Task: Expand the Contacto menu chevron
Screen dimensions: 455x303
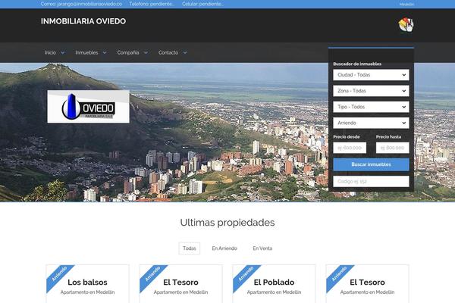Action: click(x=185, y=53)
